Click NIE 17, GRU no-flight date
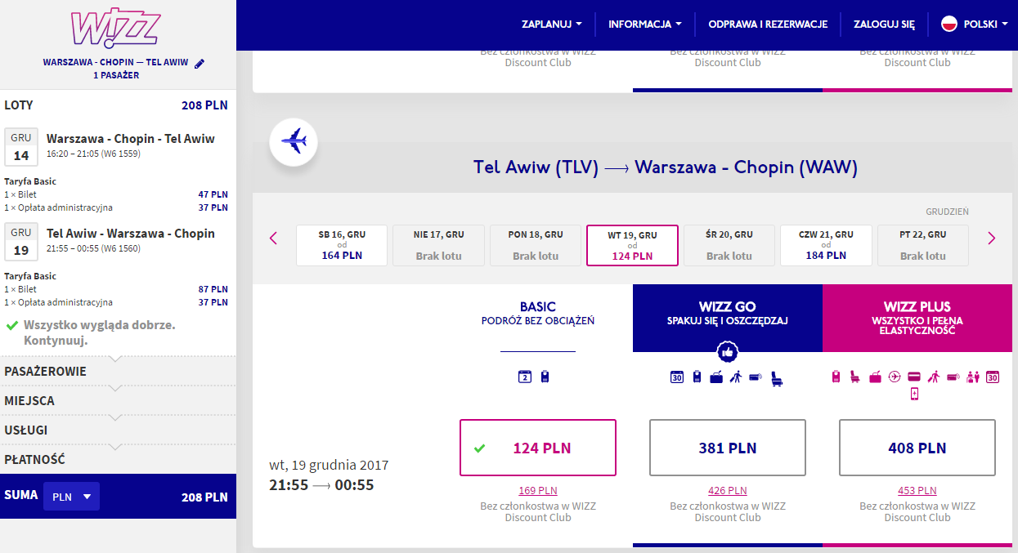The image size is (1018, 553). tap(438, 245)
